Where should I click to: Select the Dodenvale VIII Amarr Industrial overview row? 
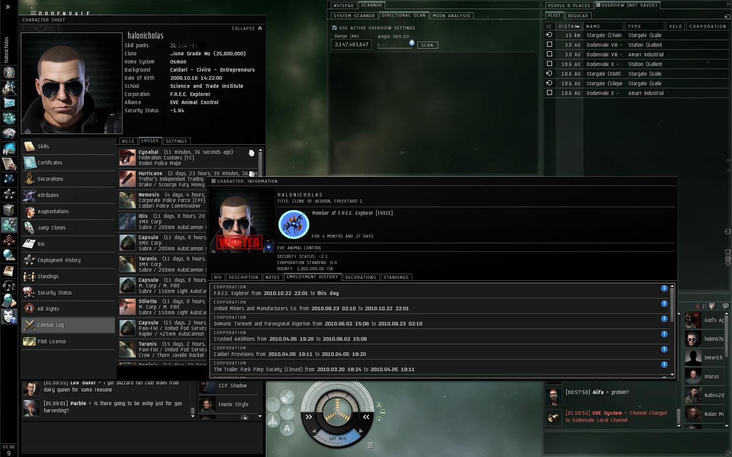point(636,54)
